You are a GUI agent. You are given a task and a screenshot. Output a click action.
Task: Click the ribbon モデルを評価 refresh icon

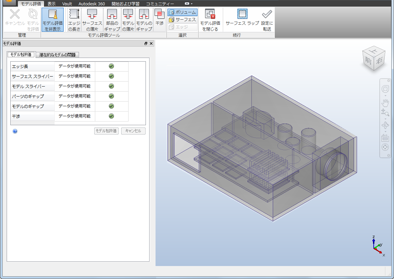(33, 14)
